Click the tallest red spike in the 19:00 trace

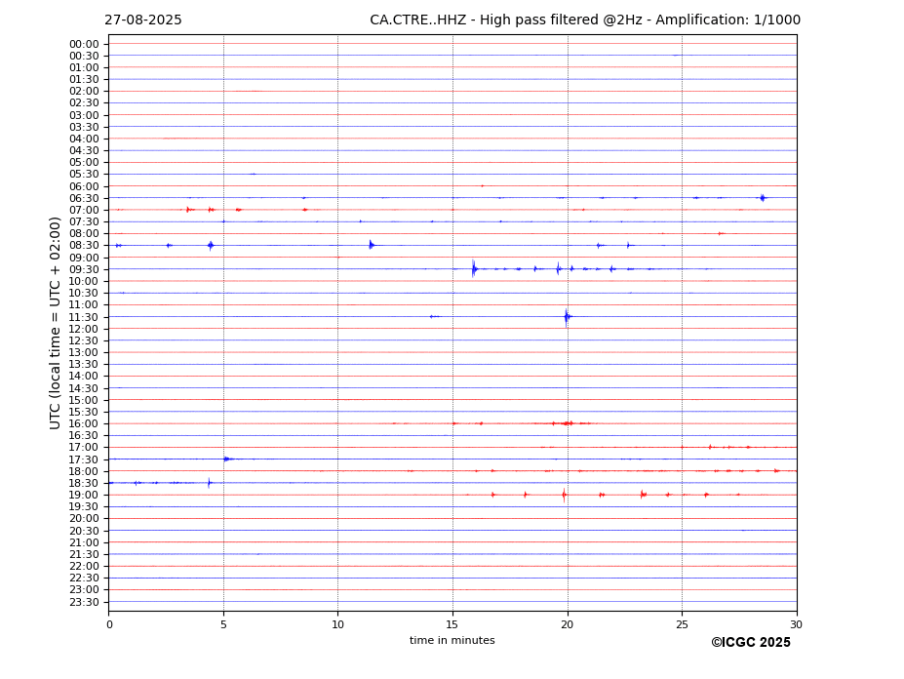pyautogui.click(x=564, y=495)
